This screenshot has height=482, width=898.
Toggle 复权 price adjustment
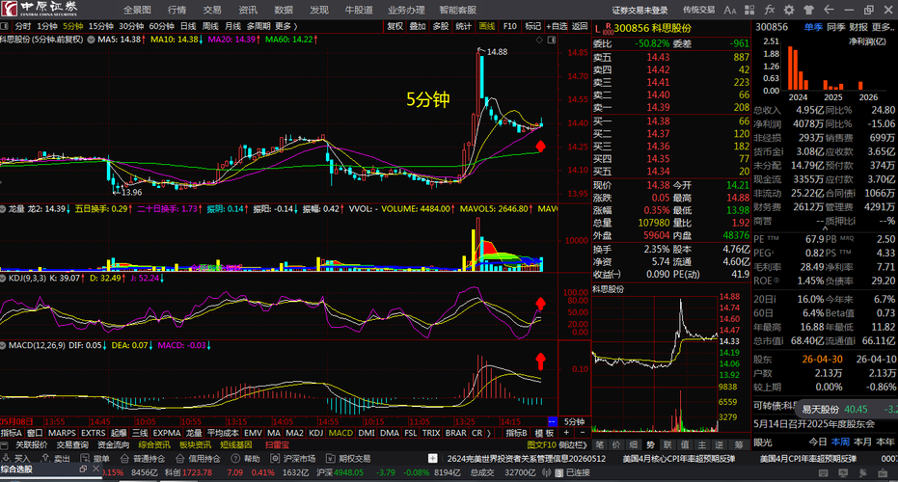point(395,26)
